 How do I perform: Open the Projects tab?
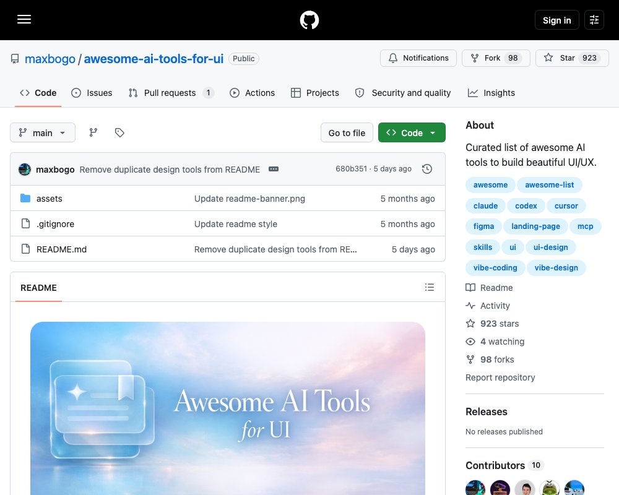(x=315, y=93)
